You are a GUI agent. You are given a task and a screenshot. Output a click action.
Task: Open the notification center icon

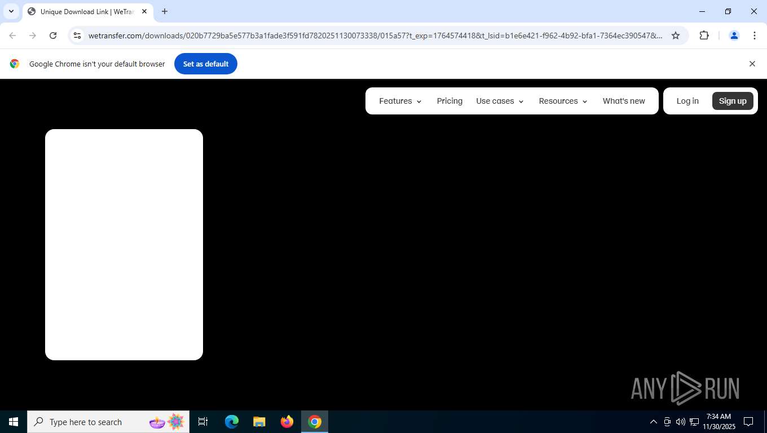coord(748,422)
